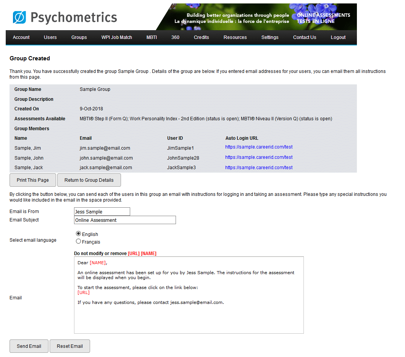The width and height of the screenshot is (405, 357).
Task: Click the 9-Oct-2018 created date
Action: tap(91, 109)
